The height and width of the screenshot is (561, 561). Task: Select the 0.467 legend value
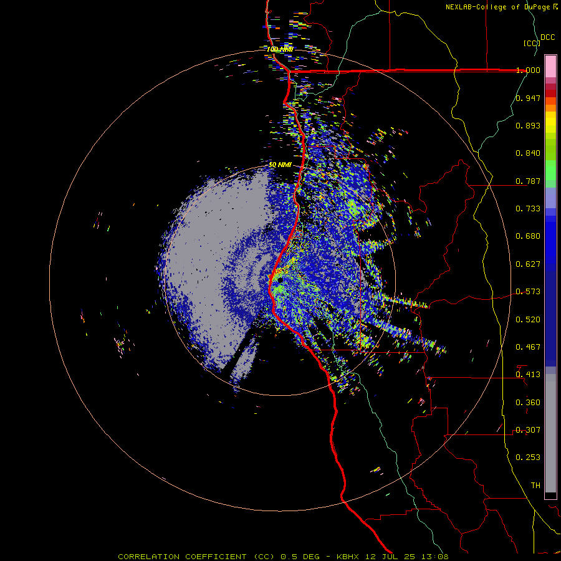pos(528,347)
